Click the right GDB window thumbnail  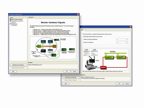point(94,53)
